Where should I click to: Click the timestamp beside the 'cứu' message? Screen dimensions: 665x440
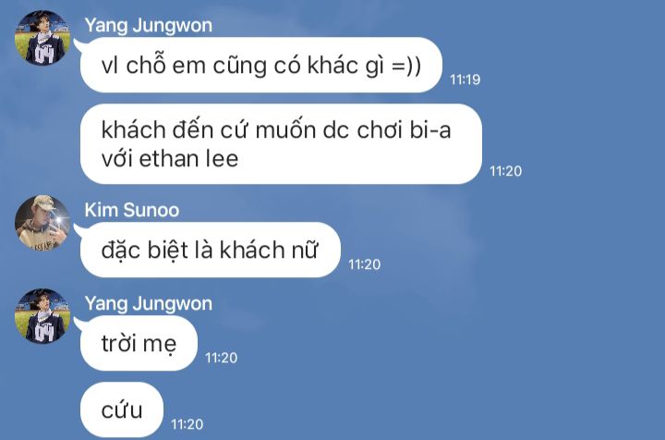[x=187, y=424]
